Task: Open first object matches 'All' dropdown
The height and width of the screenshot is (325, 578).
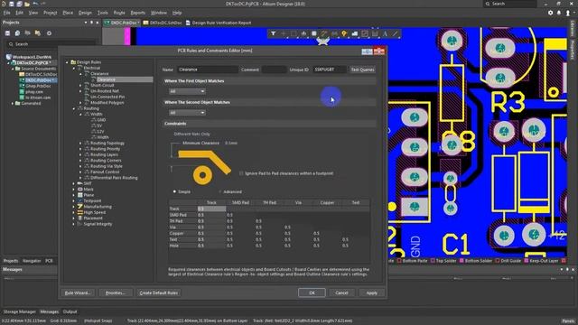Action: (187, 91)
